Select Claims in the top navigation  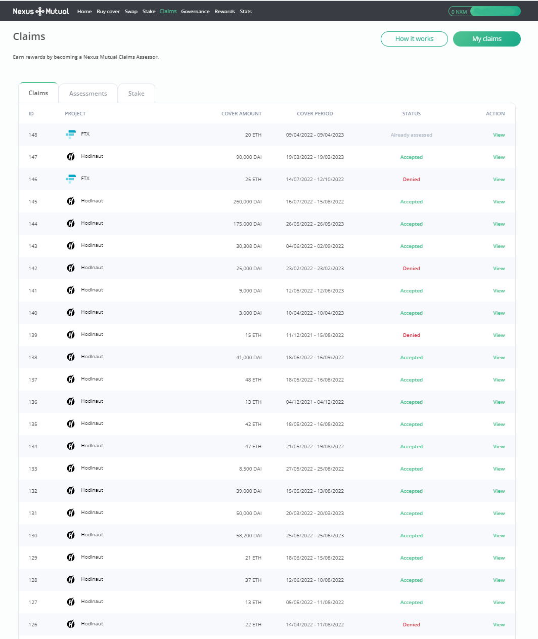point(168,11)
